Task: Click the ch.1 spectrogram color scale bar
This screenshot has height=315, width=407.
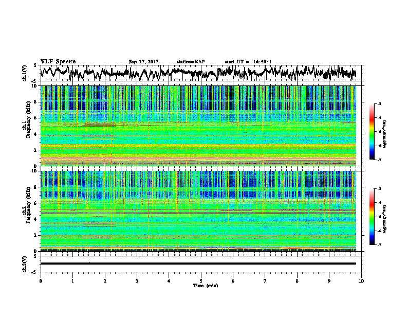Action: [x=372, y=132]
